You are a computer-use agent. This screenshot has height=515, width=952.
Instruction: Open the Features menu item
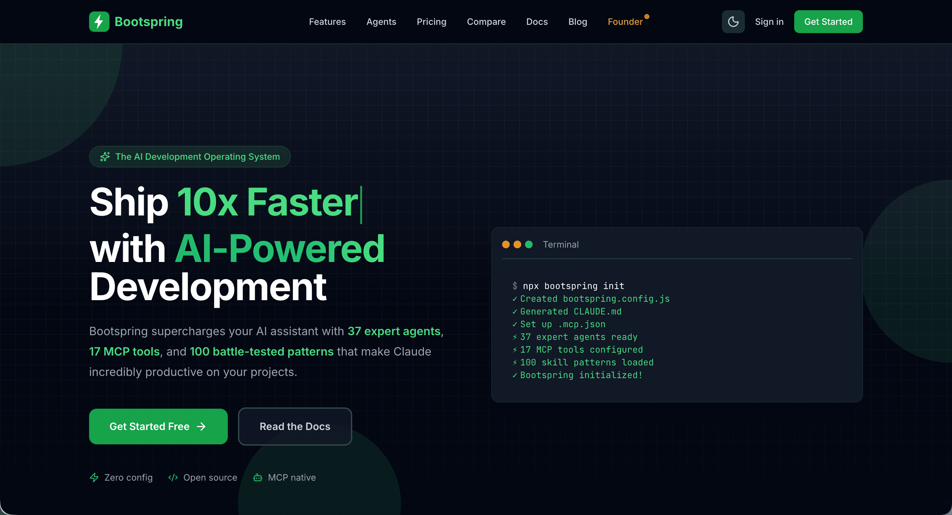[x=327, y=21]
